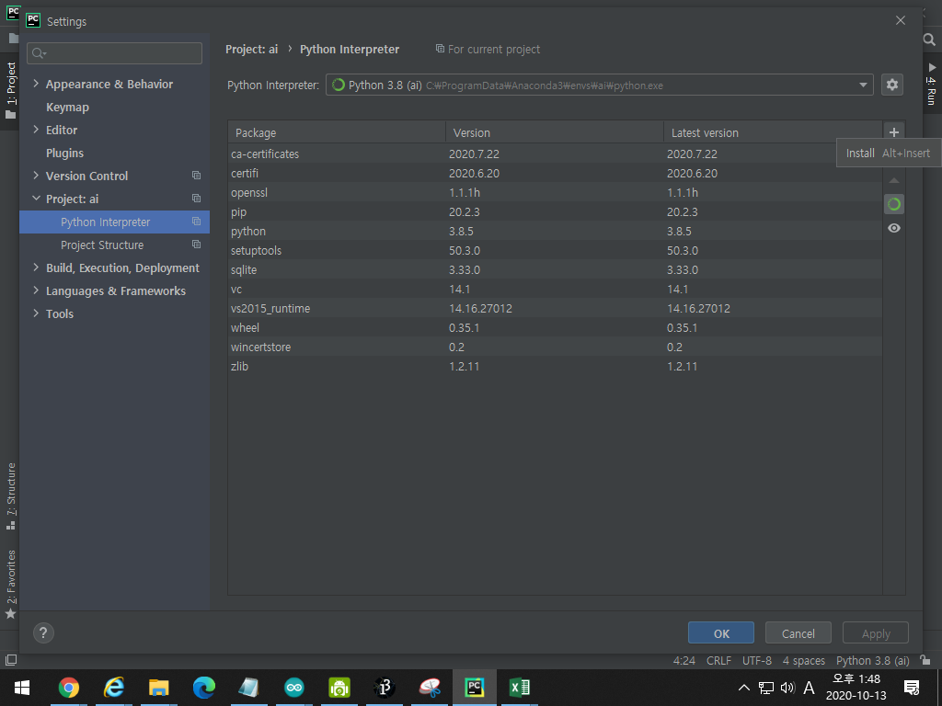Expand Languages & Frameworks section
The width and height of the screenshot is (942, 706).
[x=36, y=290]
